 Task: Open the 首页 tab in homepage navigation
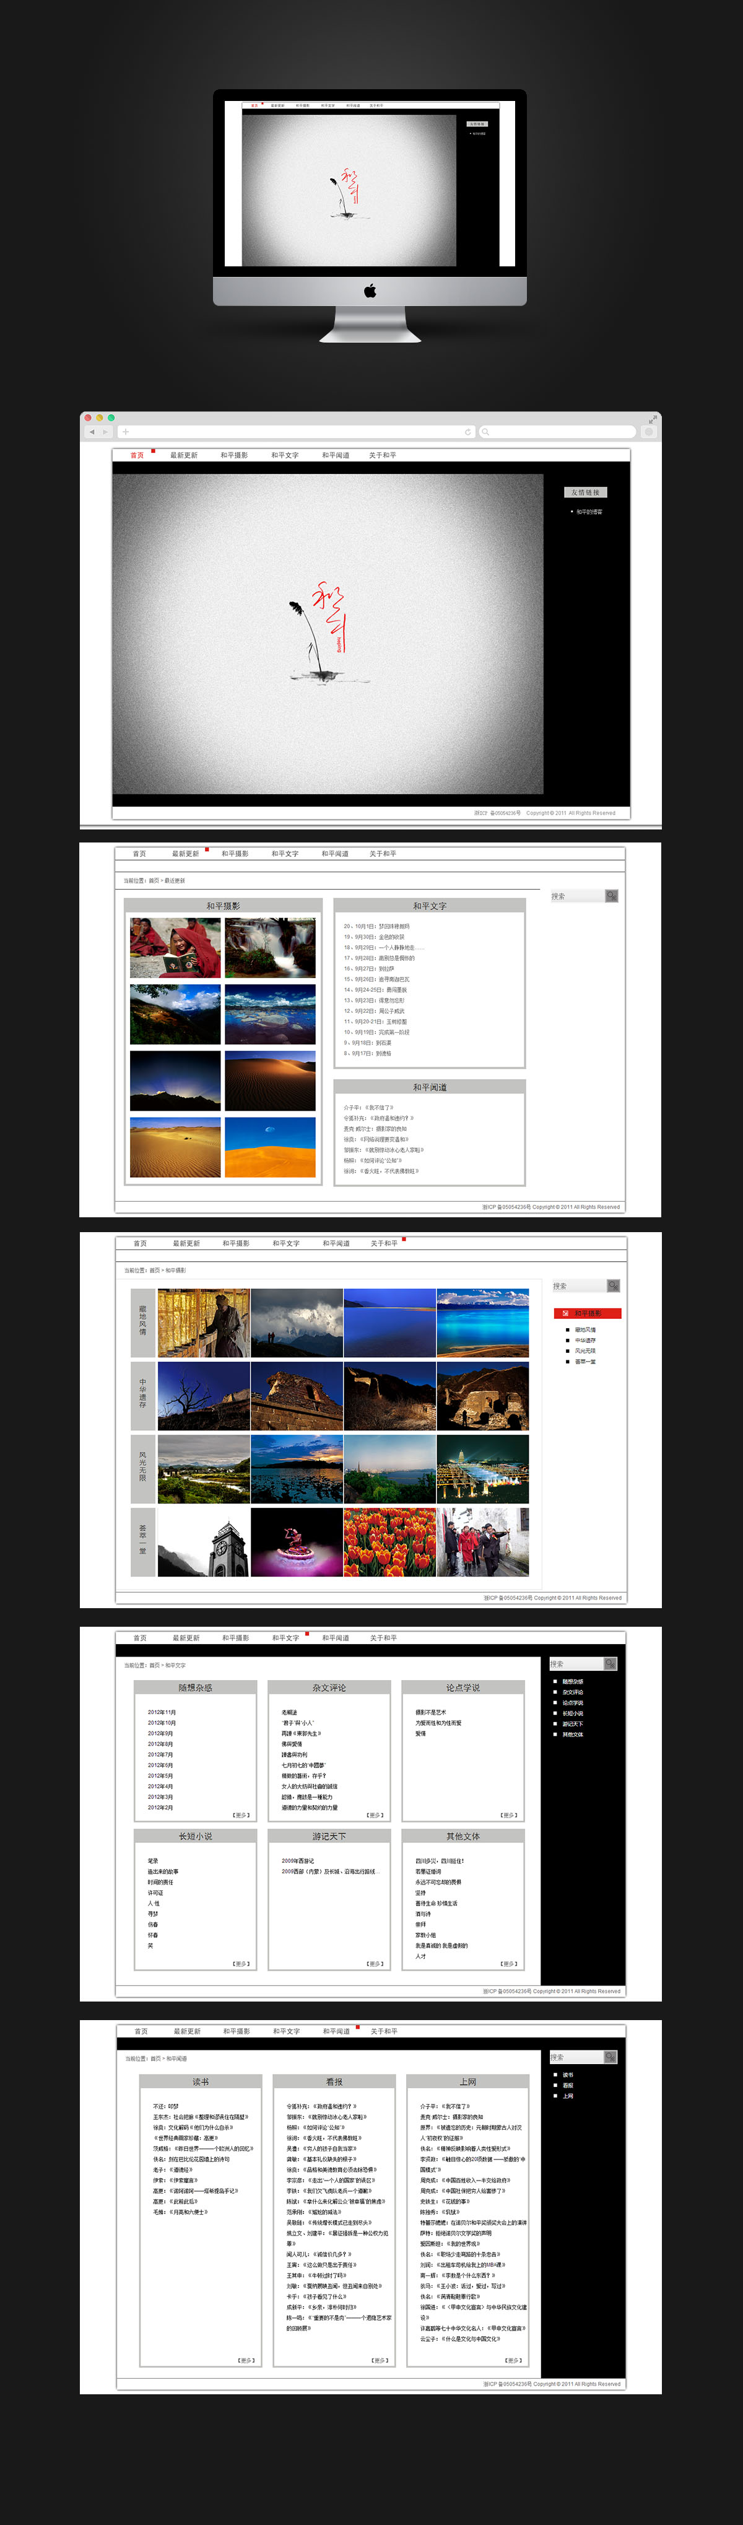(x=137, y=456)
